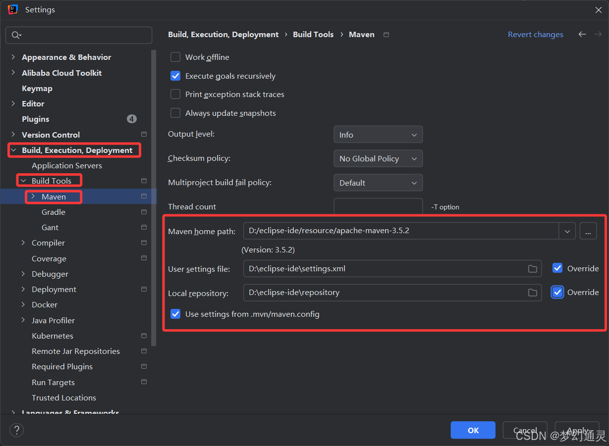Click Build Tools in the breadcrumb
This screenshot has height=446, width=609.
point(313,35)
